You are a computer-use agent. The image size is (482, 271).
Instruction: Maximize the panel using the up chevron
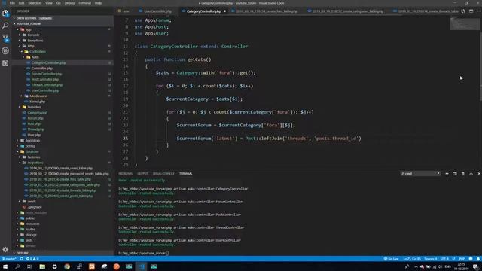[471, 174]
